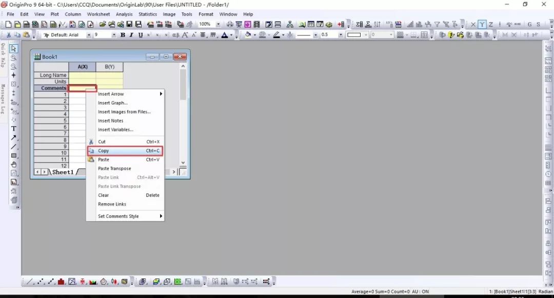Viewport: 554px width, 298px height.
Task: Click the font color A swatch
Action: [x=224, y=34]
